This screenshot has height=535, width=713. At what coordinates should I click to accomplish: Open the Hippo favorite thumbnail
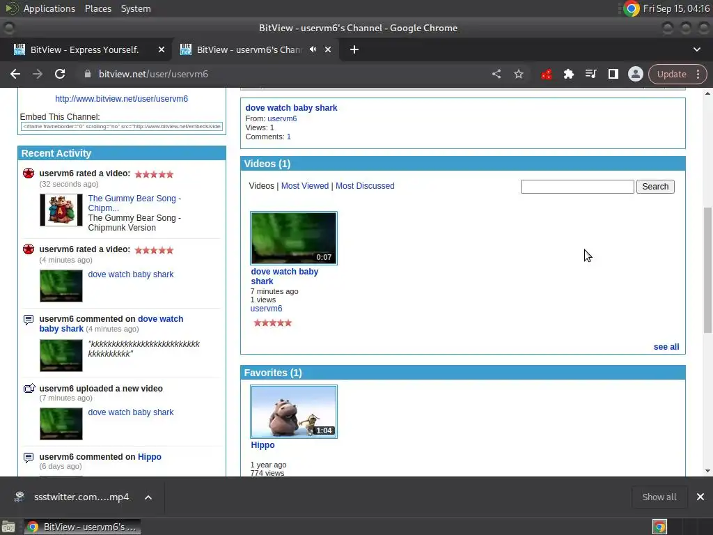click(294, 412)
